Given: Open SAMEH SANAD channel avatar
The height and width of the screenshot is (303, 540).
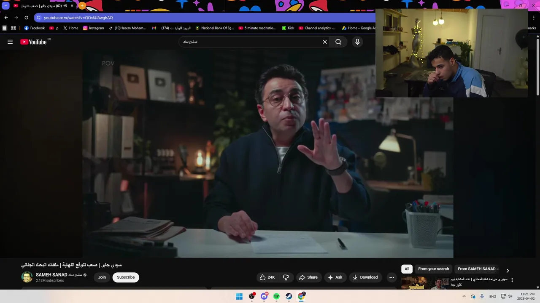Looking at the screenshot, I should point(27,277).
